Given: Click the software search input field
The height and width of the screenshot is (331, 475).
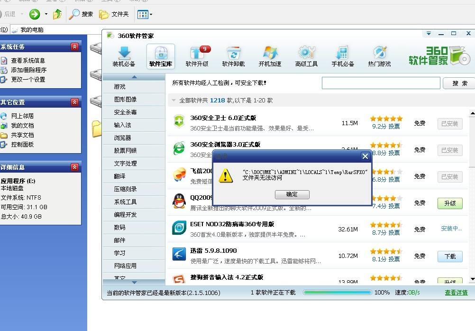Looking at the screenshot, I should pos(381,83).
